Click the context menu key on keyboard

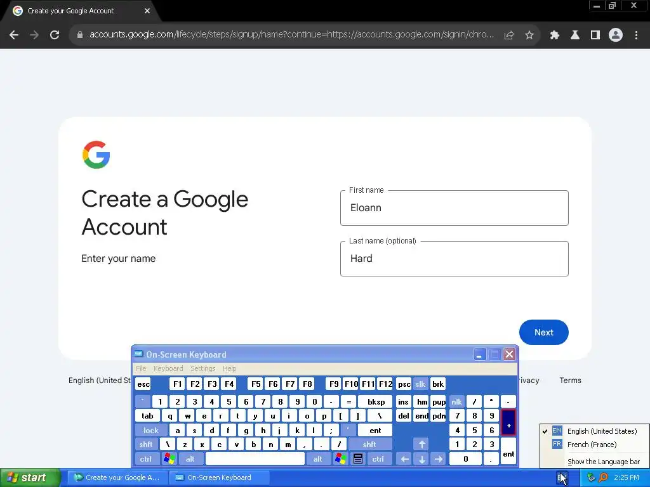click(358, 459)
